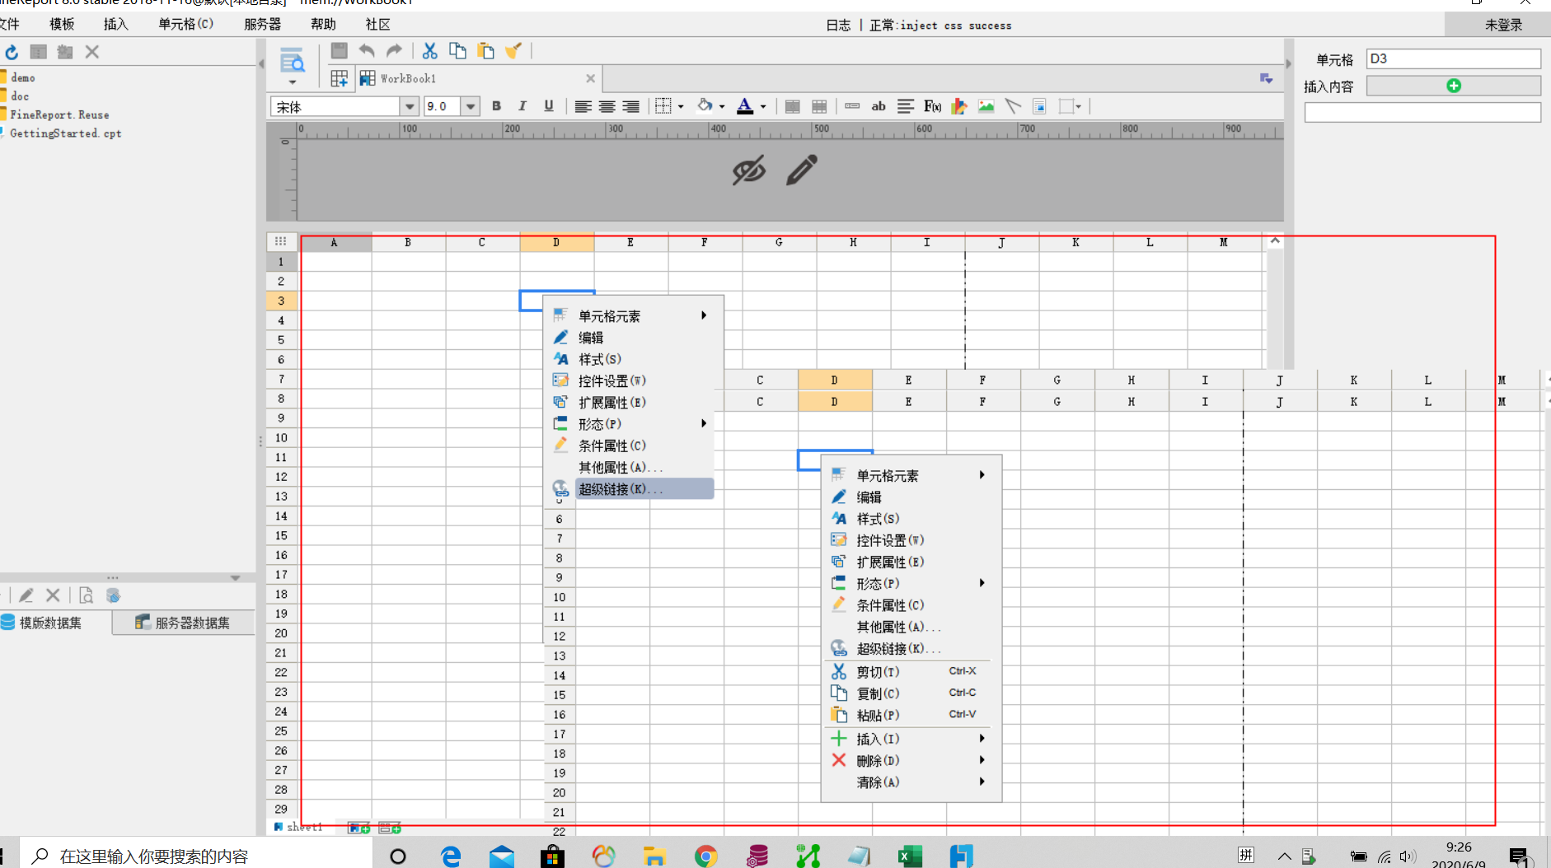Image resolution: width=1551 pixels, height=868 pixels.
Task: Click the merge cells icon
Action: pyautogui.click(x=793, y=106)
